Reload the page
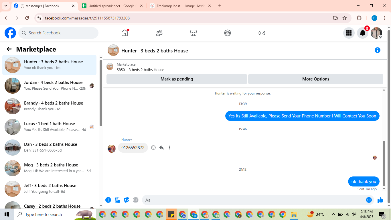 pyautogui.click(x=27, y=18)
